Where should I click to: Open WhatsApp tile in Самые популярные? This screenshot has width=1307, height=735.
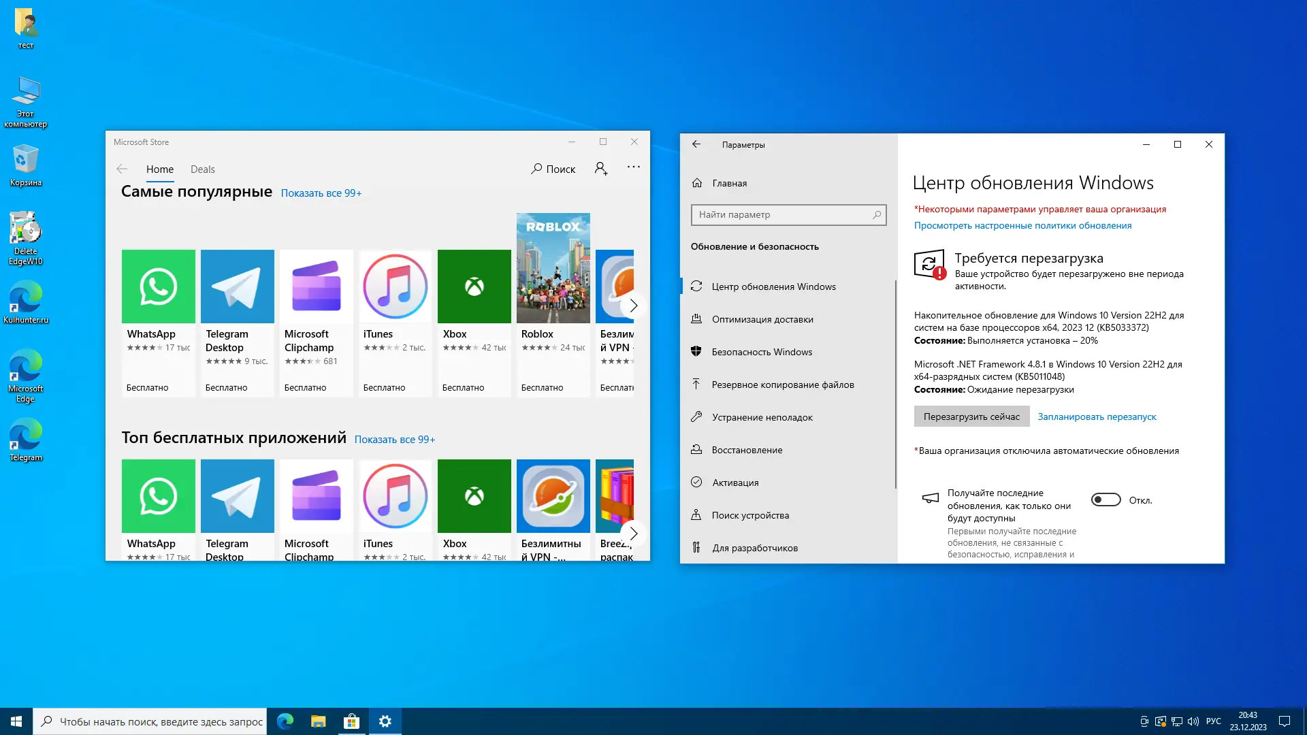coord(158,287)
